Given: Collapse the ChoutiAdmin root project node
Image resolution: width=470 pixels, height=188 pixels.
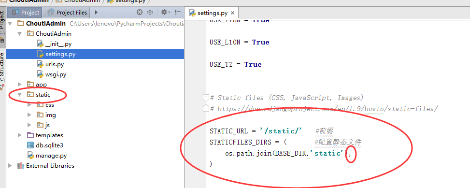Looking at the screenshot, I should [10, 23].
